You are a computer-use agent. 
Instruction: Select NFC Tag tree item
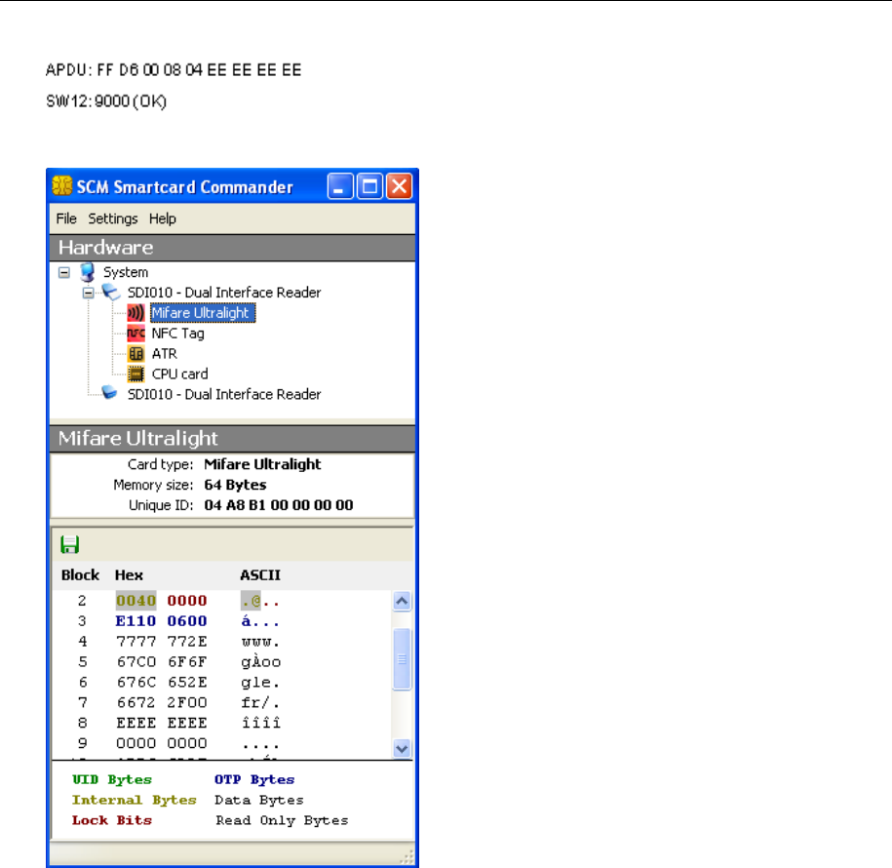(177, 334)
